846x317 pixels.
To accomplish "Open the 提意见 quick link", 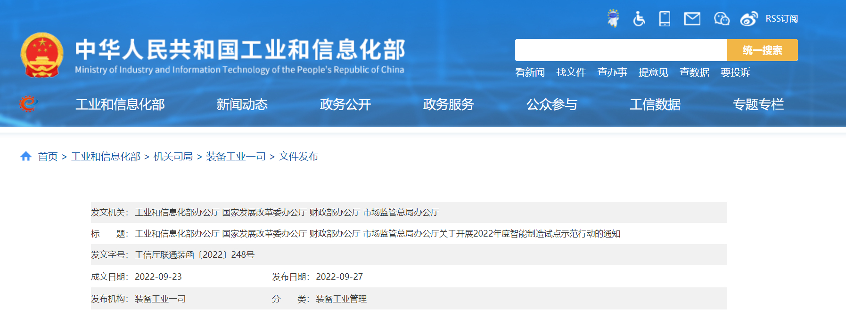I will point(653,72).
